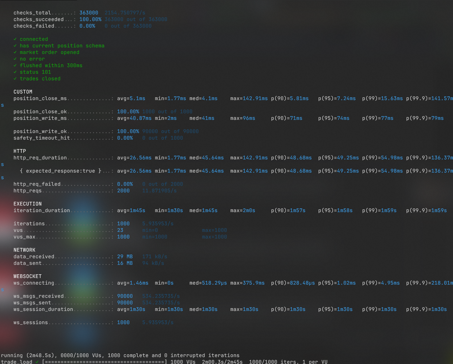The width and height of the screenshot is (453, 364).
Task: Select ws_connecting max=375.9ms value
Action: click(x=247, y=283)
